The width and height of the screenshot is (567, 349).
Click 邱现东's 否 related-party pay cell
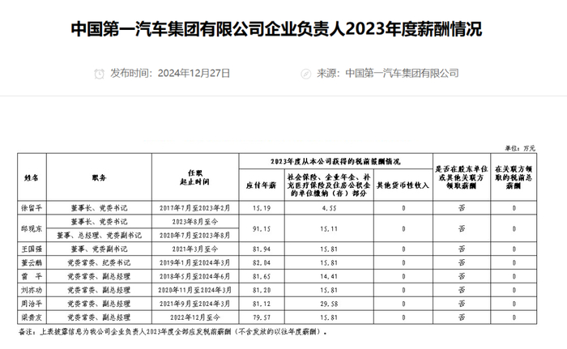coord(462,228)
